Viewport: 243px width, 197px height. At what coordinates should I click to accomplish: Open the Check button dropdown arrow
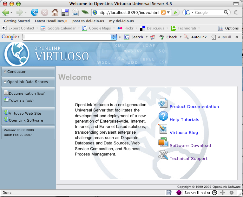click(181, 37)
